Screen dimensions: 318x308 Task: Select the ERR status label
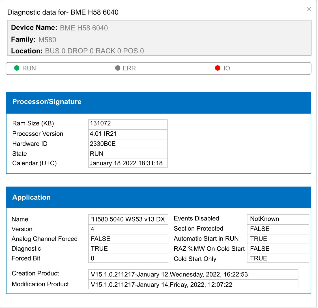click(x=130, y=68)
